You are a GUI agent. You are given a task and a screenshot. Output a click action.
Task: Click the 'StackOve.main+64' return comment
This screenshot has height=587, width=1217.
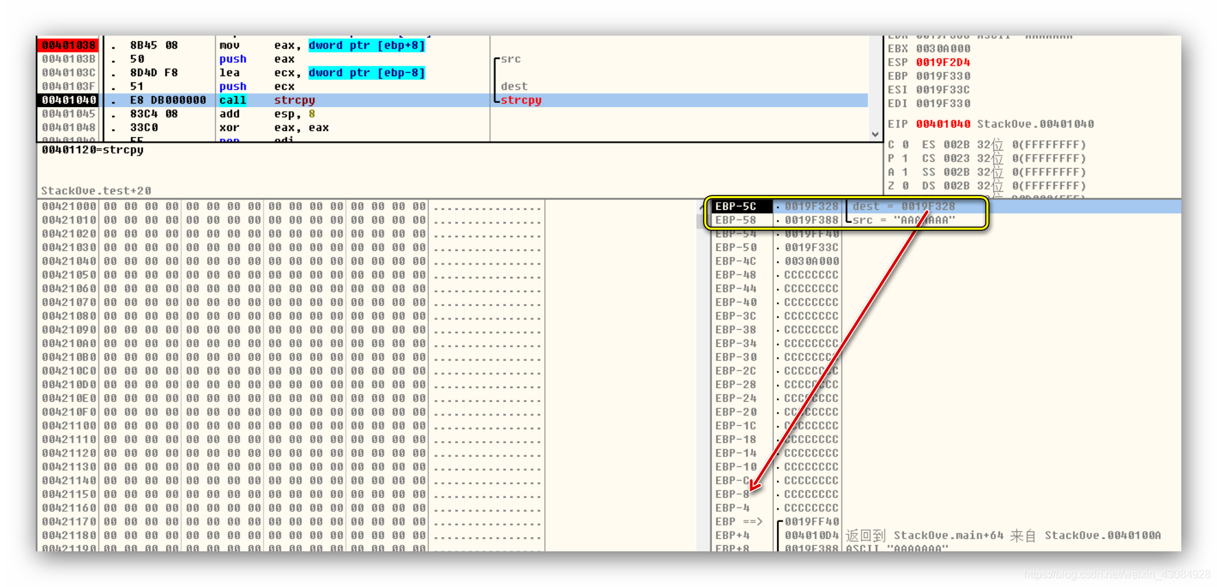949,536
